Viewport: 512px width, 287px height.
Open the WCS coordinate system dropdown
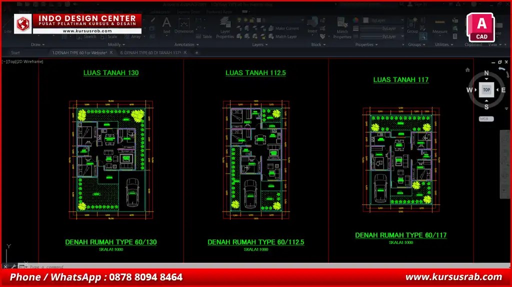click(486, 119)
